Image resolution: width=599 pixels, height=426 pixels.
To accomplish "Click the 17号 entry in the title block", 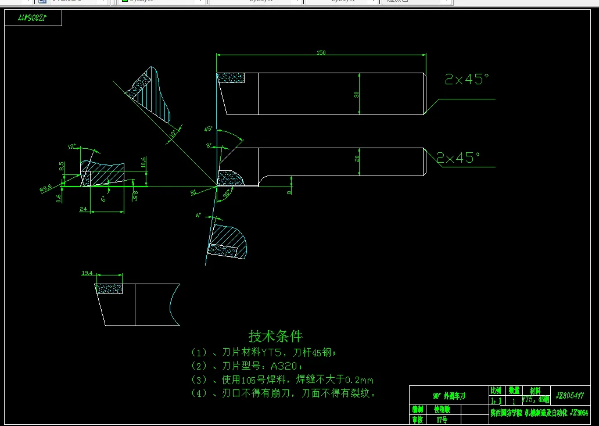I will point(442,419).
